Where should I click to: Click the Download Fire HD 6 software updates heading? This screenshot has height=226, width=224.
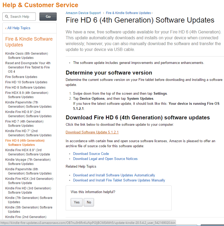(x=138, y=118)
